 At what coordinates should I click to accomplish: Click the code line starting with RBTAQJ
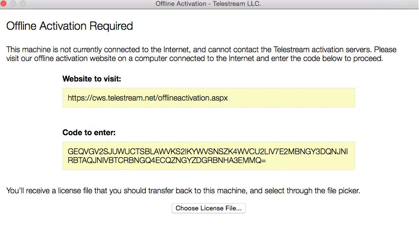pyautogui.click(x=167, y=160)
